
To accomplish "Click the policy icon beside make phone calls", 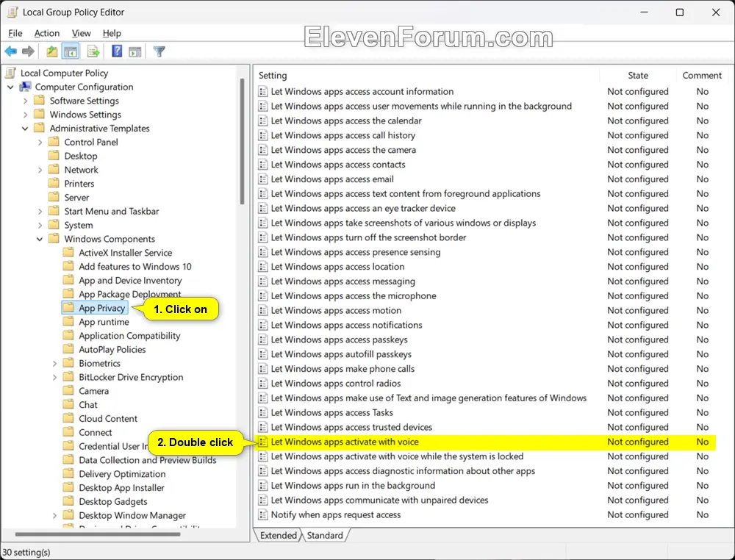I will tap(263, 369).
